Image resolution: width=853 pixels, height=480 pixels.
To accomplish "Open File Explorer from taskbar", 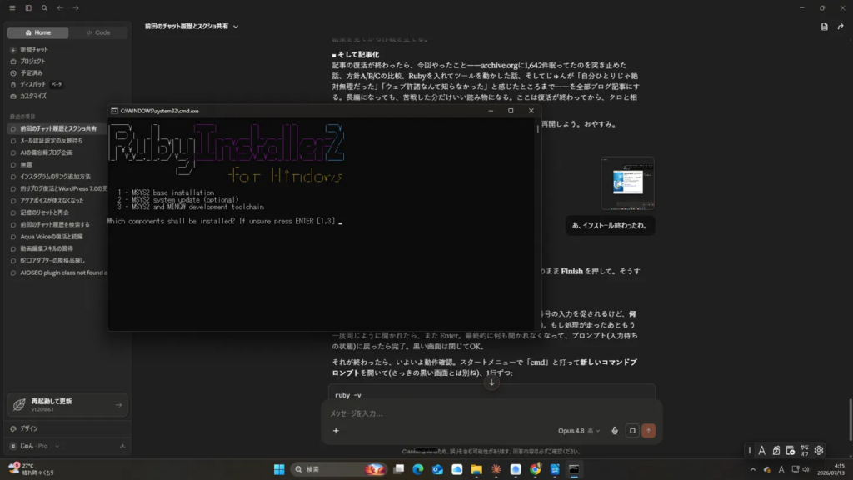I will click(x=476, y=469).
